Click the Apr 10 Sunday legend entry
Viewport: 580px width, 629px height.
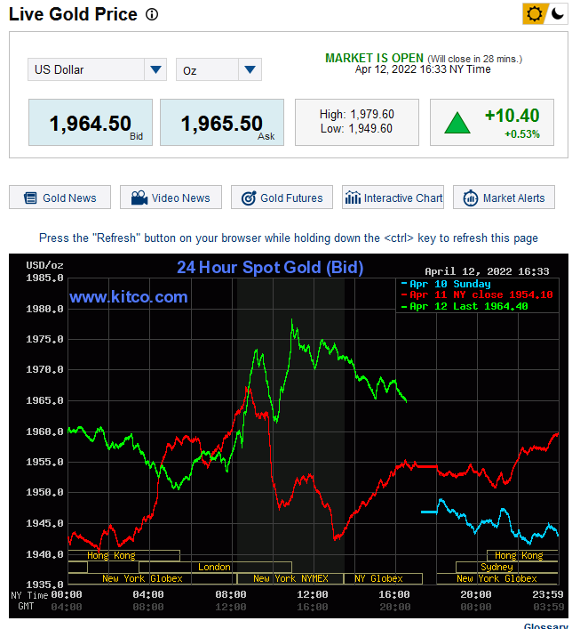pos(446,284)
